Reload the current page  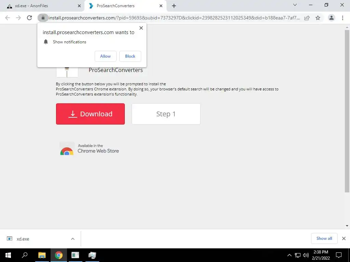(x=29, y=18)
